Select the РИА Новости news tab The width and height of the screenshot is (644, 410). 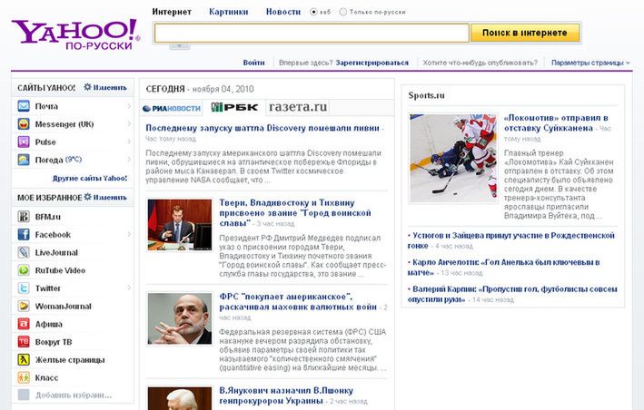tap(172, 108)
